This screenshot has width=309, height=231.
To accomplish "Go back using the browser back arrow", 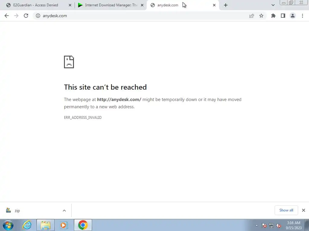I will point(7,16).
